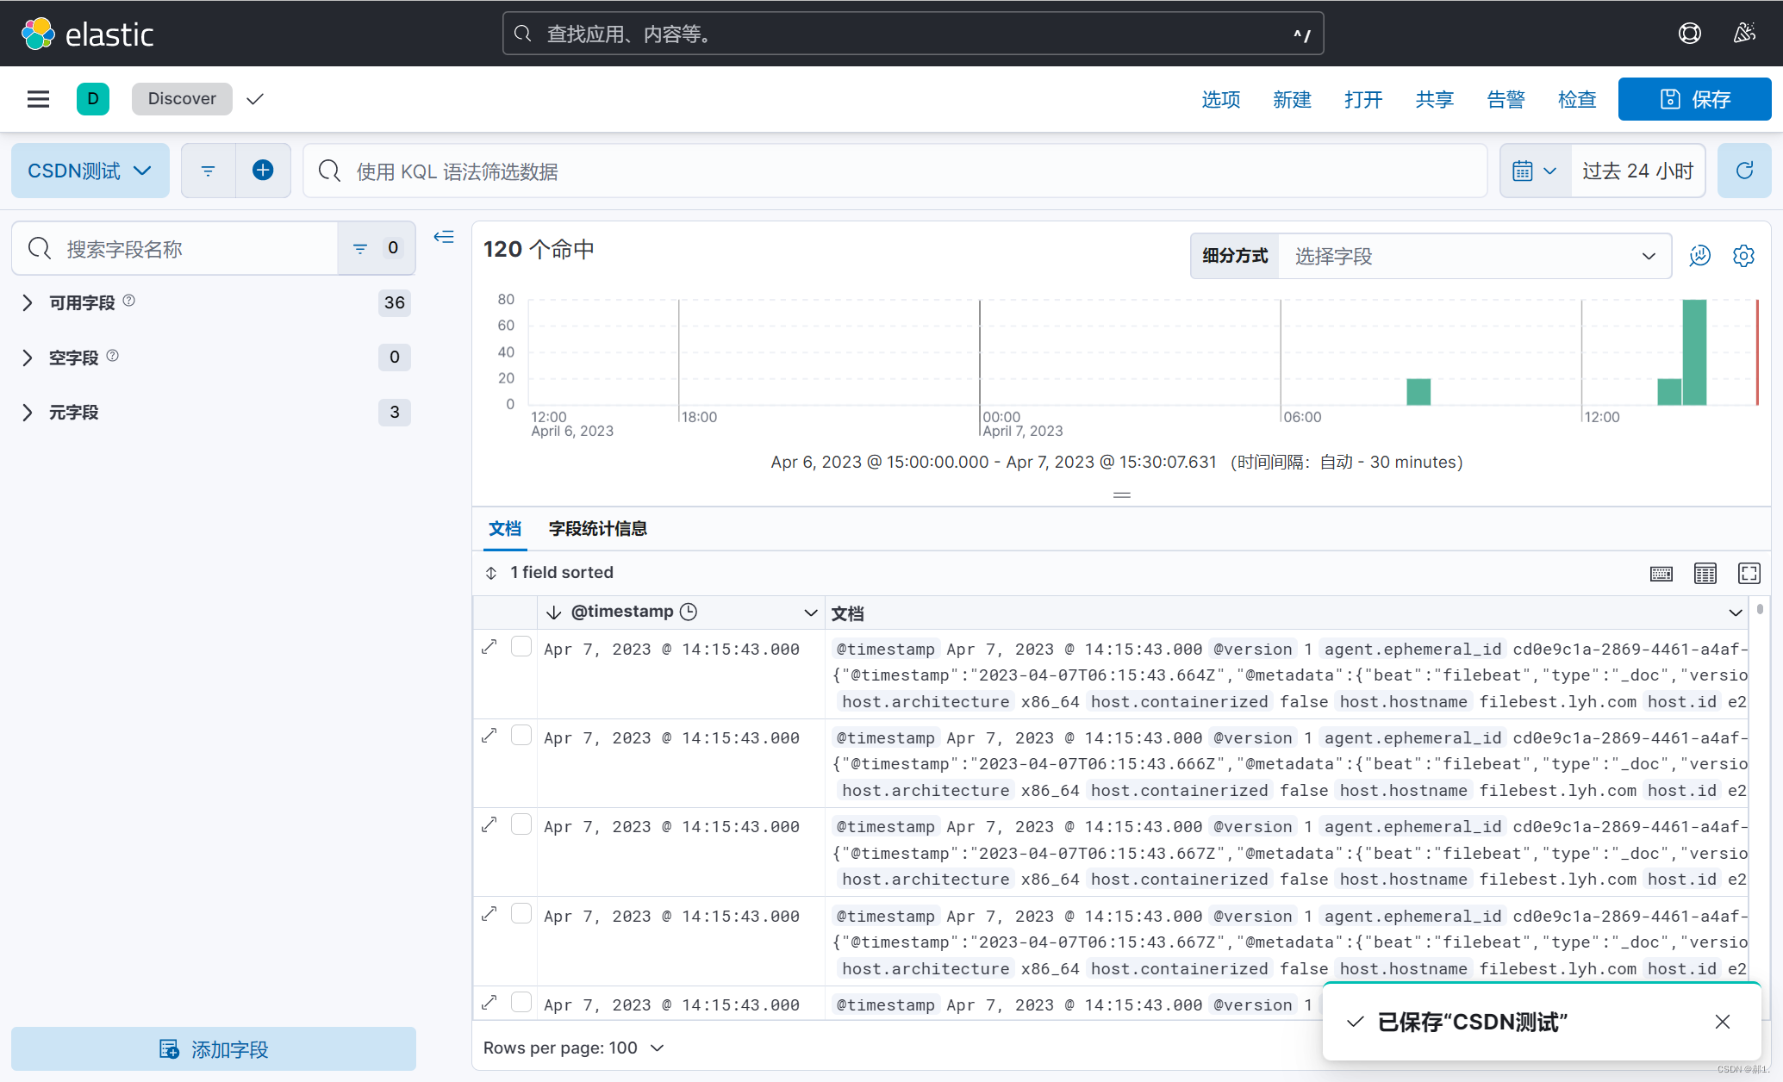1783x1082 pixels.
Task: Focus the global search box
Action: (913, 34)
